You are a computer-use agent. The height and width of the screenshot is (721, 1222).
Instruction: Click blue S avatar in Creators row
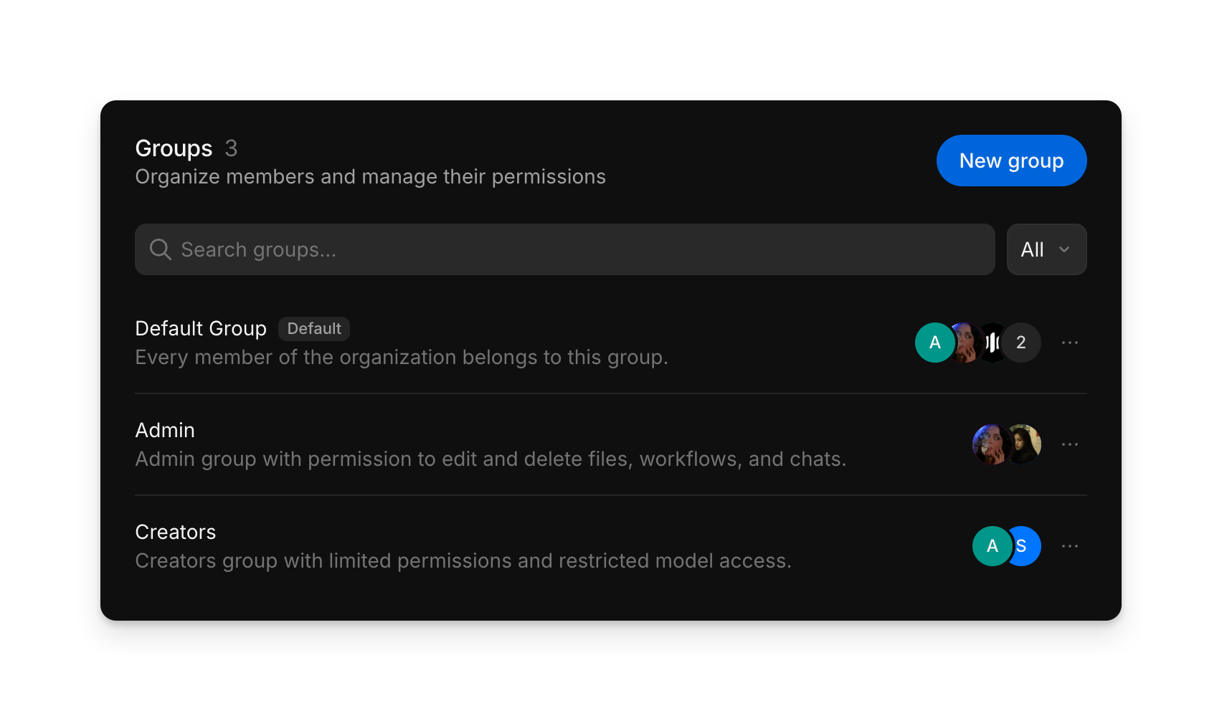pos(1026,546)
